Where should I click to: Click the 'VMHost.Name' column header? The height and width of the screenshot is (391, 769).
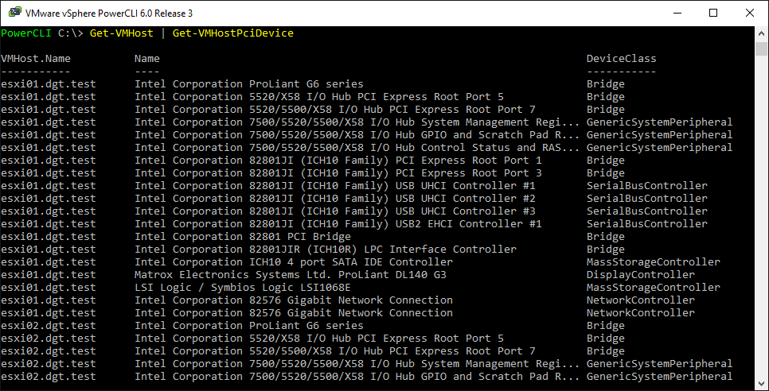point(36,59)
